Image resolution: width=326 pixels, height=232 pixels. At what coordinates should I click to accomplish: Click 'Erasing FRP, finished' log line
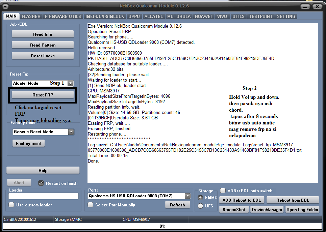point(109,129)
